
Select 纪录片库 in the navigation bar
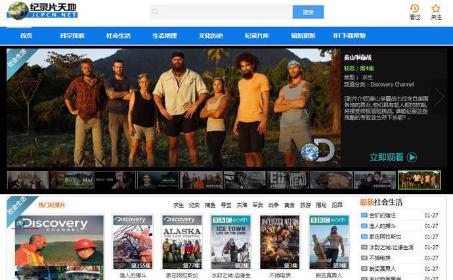pos(257,35)
